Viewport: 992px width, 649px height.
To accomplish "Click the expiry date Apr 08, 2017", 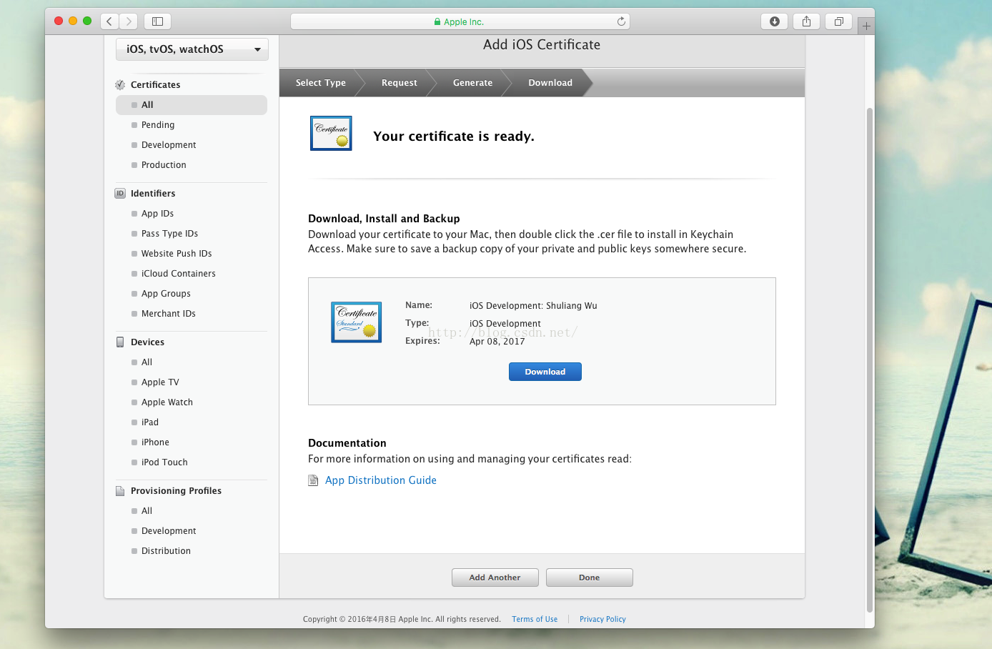I will pyautogui.click(x=497, y=341).
